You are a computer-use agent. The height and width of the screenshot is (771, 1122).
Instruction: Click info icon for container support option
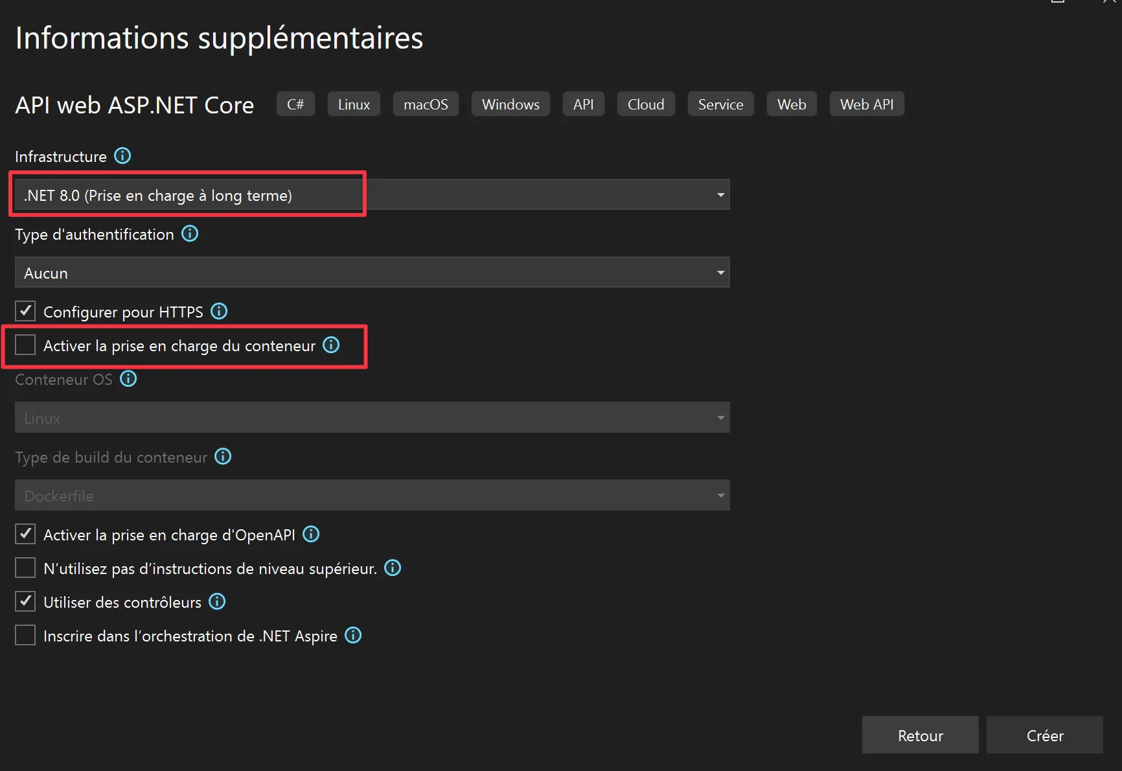click(x=331, y=345)
